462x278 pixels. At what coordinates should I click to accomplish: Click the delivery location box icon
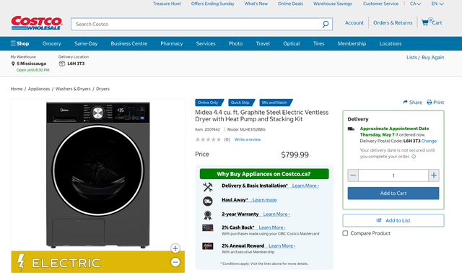tap(62, 64)
